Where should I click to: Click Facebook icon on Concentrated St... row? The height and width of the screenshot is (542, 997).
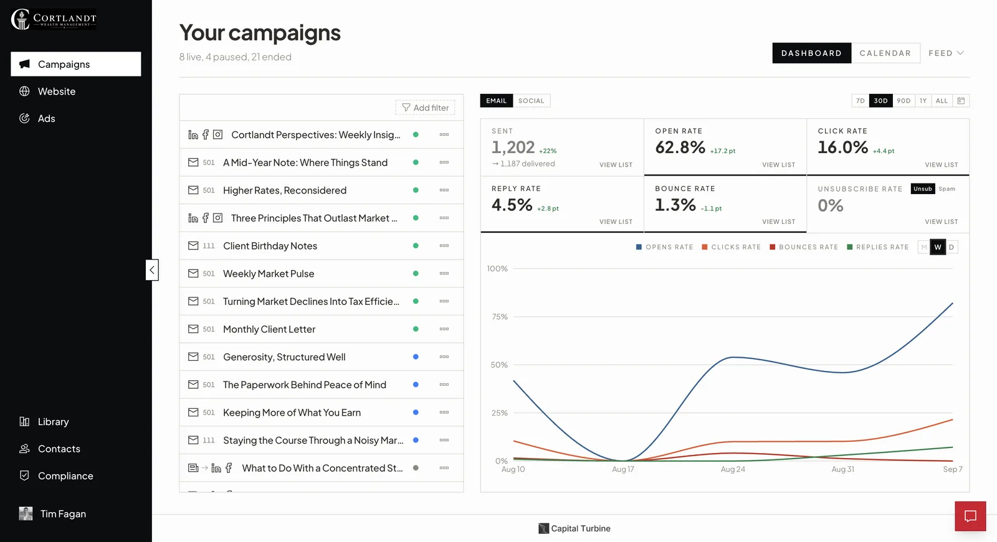click(229, 468)
